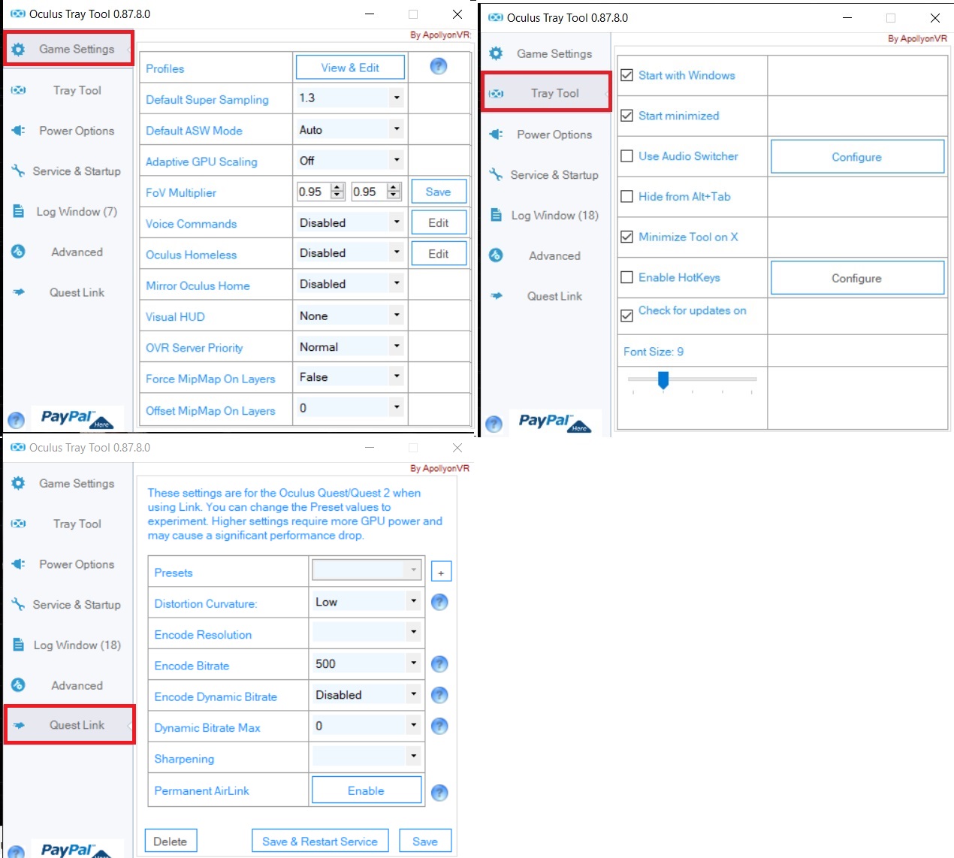Click the Power Options plug icon in the top-right window
The width and height of the screenshot is (954, 858).
click(496, 134)
